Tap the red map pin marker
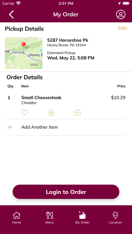Image resolution: width=132 pixels, height=234 pixels. click(x=24, y=44)
